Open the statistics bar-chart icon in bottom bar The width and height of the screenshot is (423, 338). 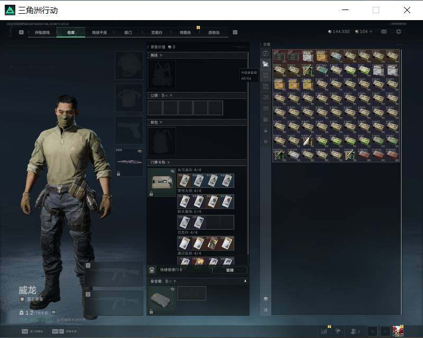coord(324,331)
